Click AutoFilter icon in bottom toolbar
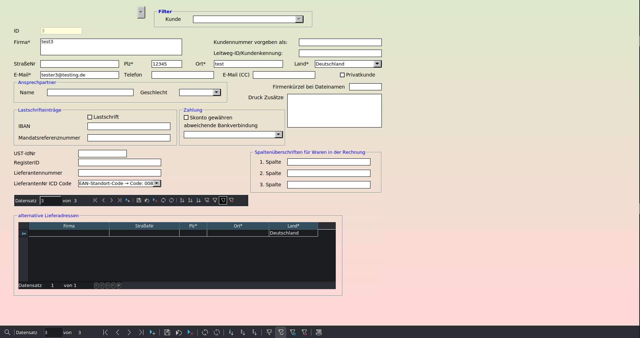Screen dimensions: 640x338 pyautogui.click(x=269, y=332)
